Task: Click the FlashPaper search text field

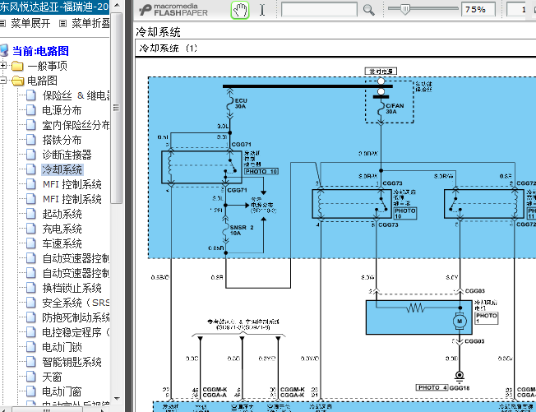Action: click(319, 10)
